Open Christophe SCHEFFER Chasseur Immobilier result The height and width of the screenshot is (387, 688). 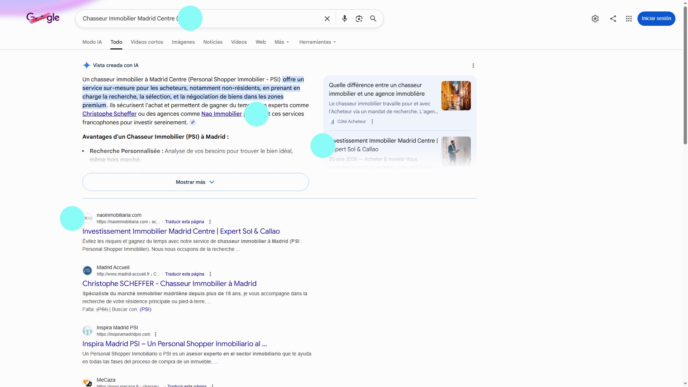(x=169, y=283)
